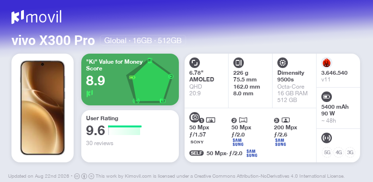Select the 3G network badge
Viewport: 373px width, 182px height.
click(350, 152)
